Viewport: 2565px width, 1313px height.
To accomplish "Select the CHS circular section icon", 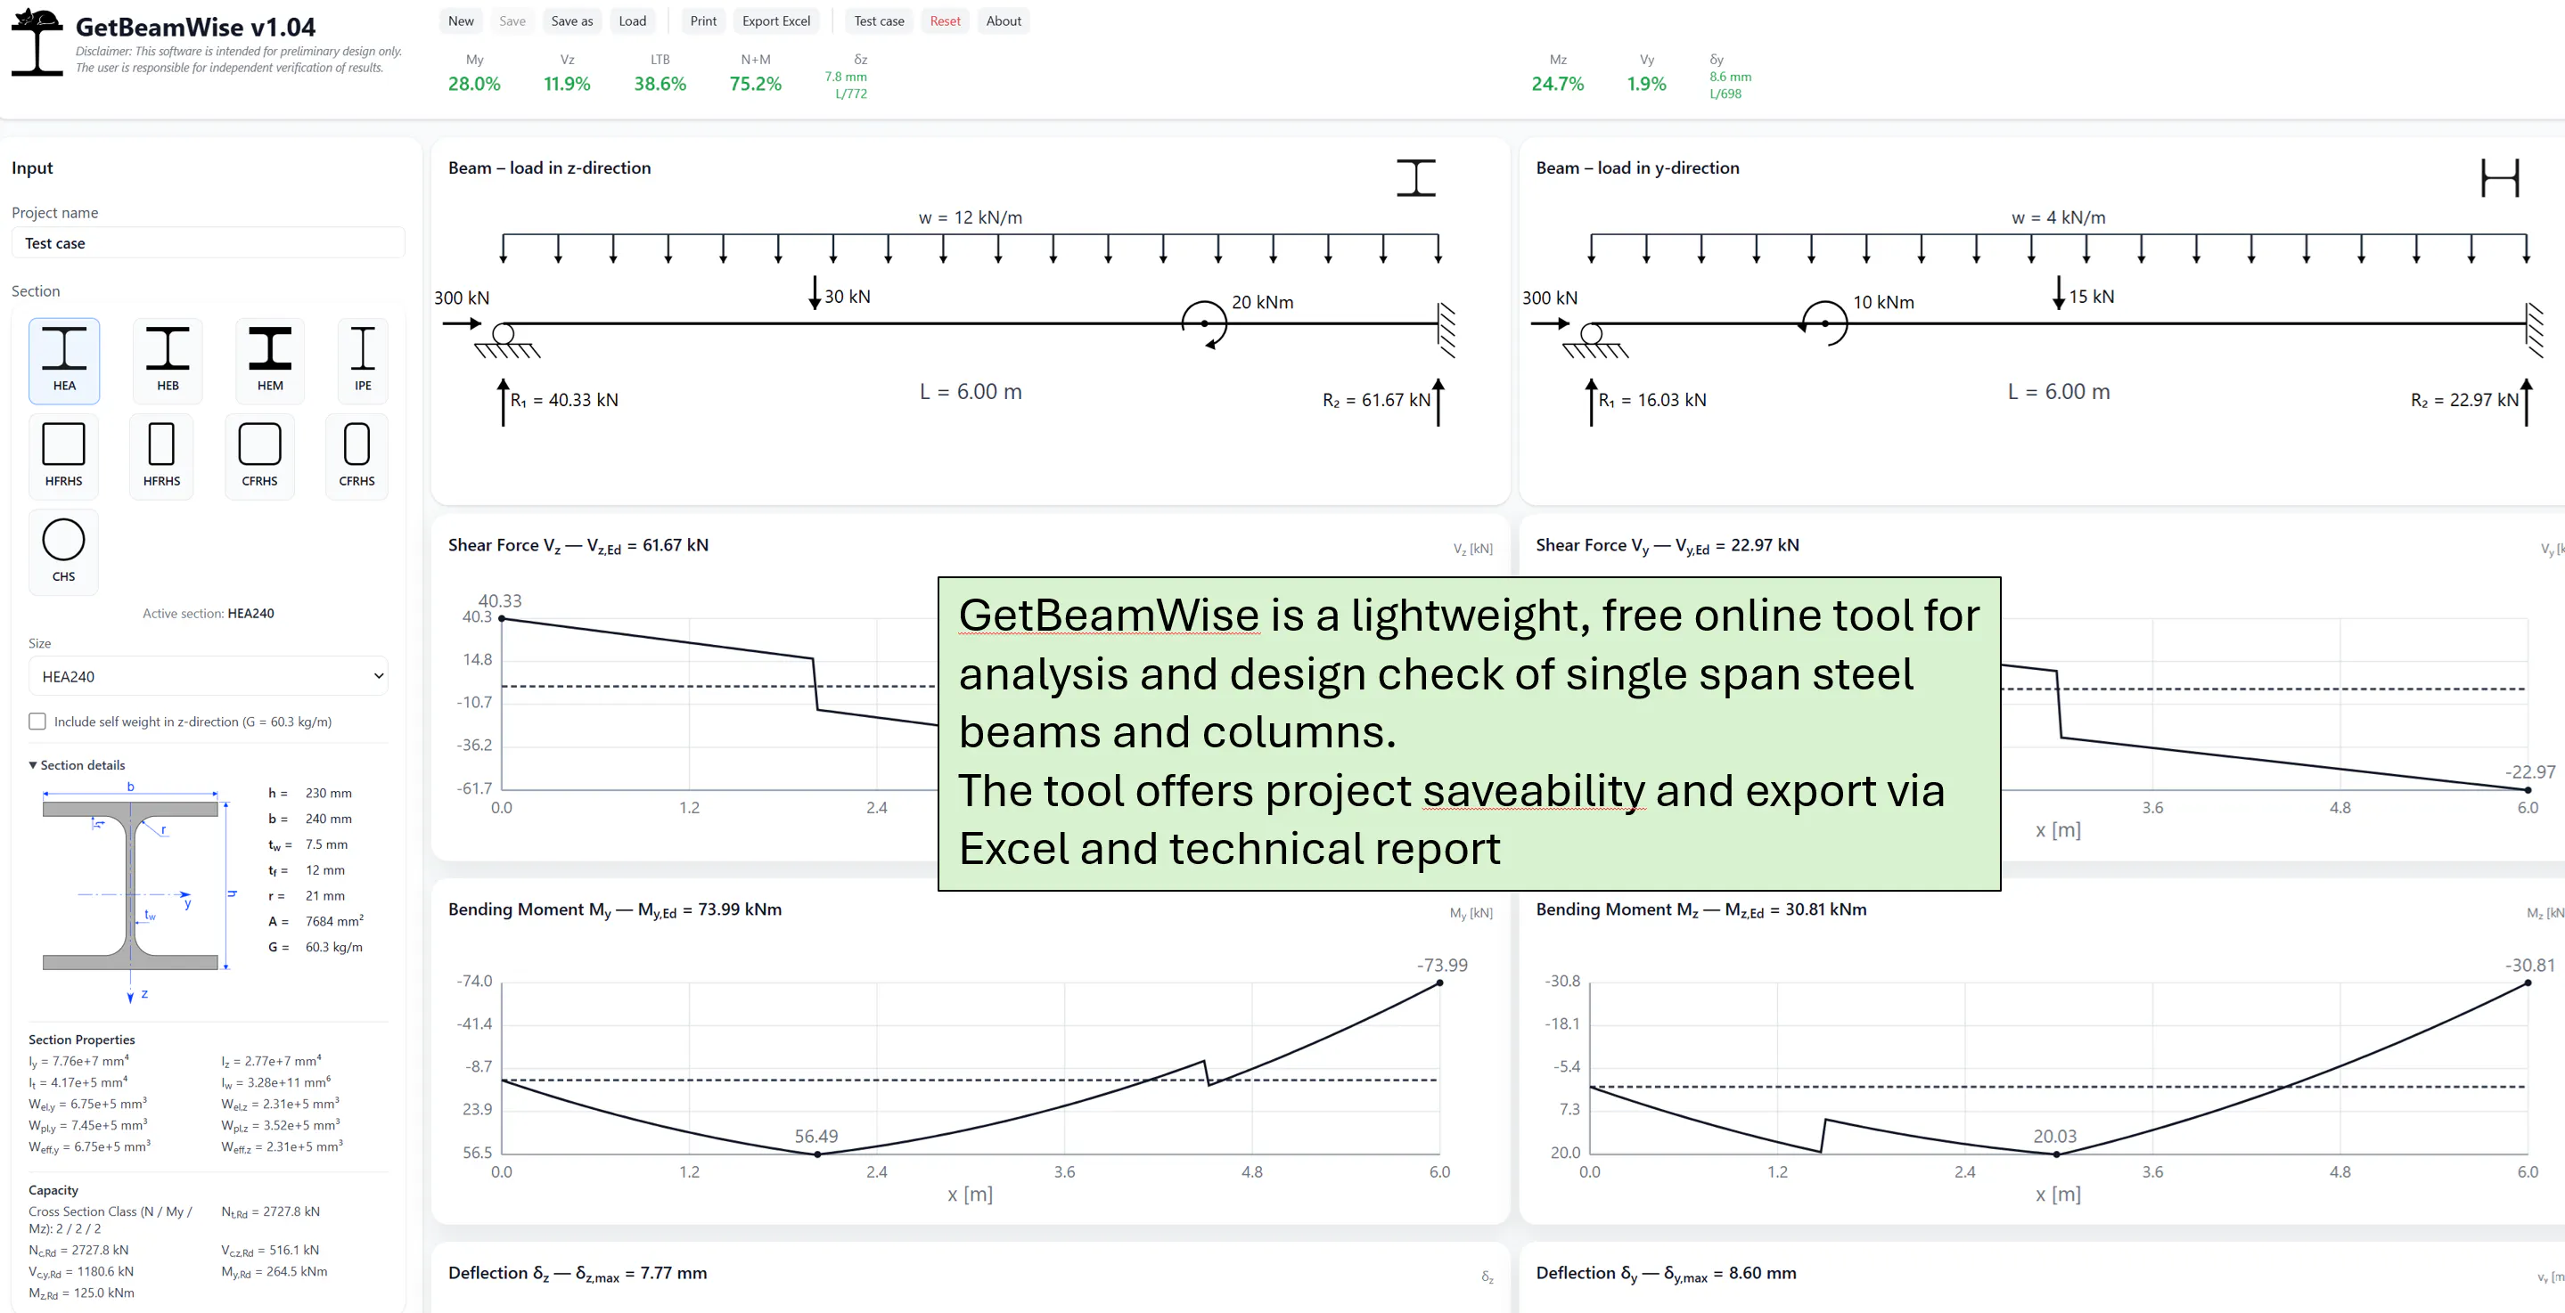I will [x=64, y=550].
